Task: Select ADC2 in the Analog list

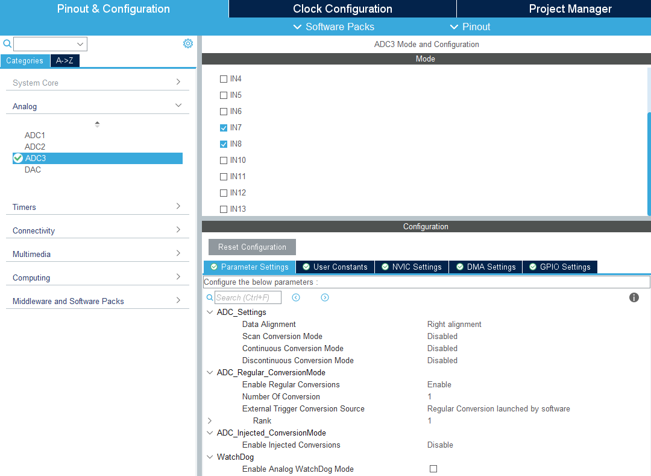Action: click(35, 147)
